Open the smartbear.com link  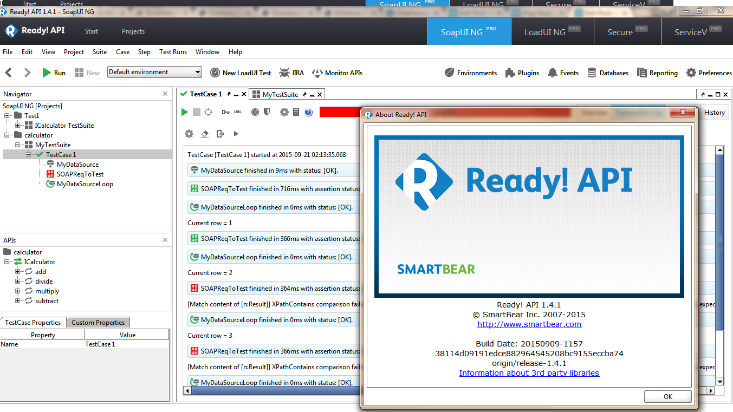(529, 324)
